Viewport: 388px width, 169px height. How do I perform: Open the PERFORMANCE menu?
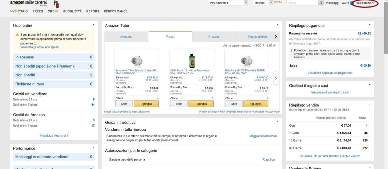116,11
